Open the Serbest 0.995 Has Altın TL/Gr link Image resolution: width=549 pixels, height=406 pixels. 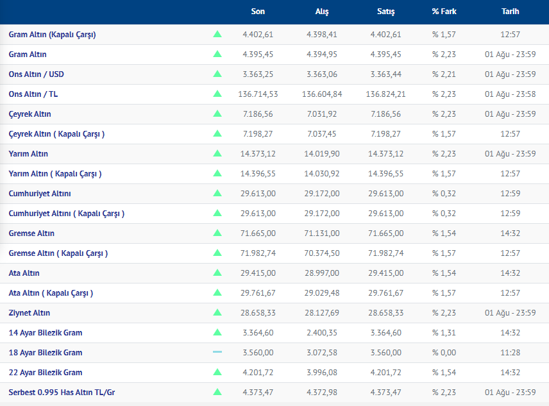pyautogui.click(x=62, y=393)
